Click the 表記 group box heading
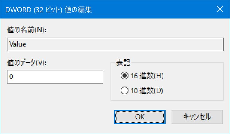Screen dimensions: 230x134 (123, 63)
